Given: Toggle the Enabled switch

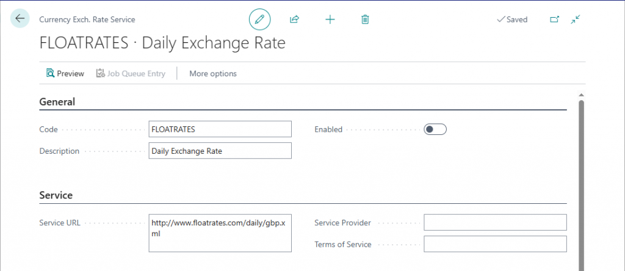Looking at the screenshot, I should pos(435,129).
